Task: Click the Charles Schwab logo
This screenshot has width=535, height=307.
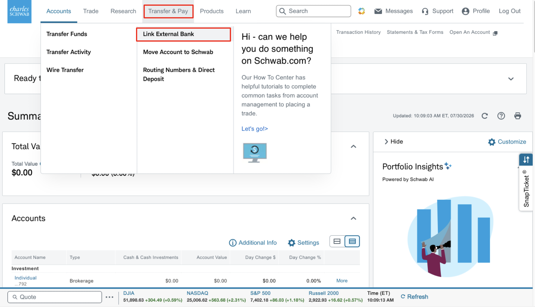Action: 19,11
